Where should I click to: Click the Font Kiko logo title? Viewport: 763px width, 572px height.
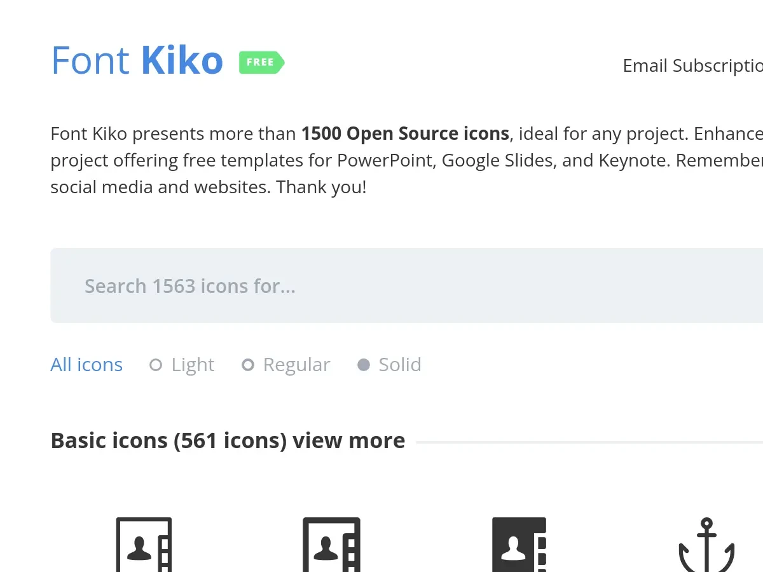tap(137, 61)
